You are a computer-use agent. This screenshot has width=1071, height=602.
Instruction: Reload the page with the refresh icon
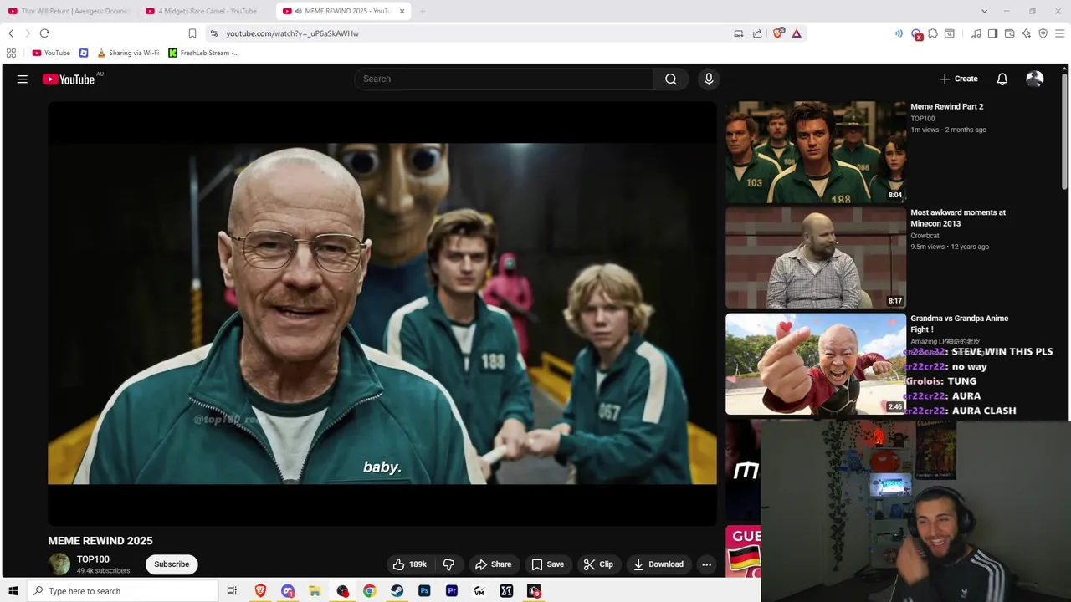[44, 33]
